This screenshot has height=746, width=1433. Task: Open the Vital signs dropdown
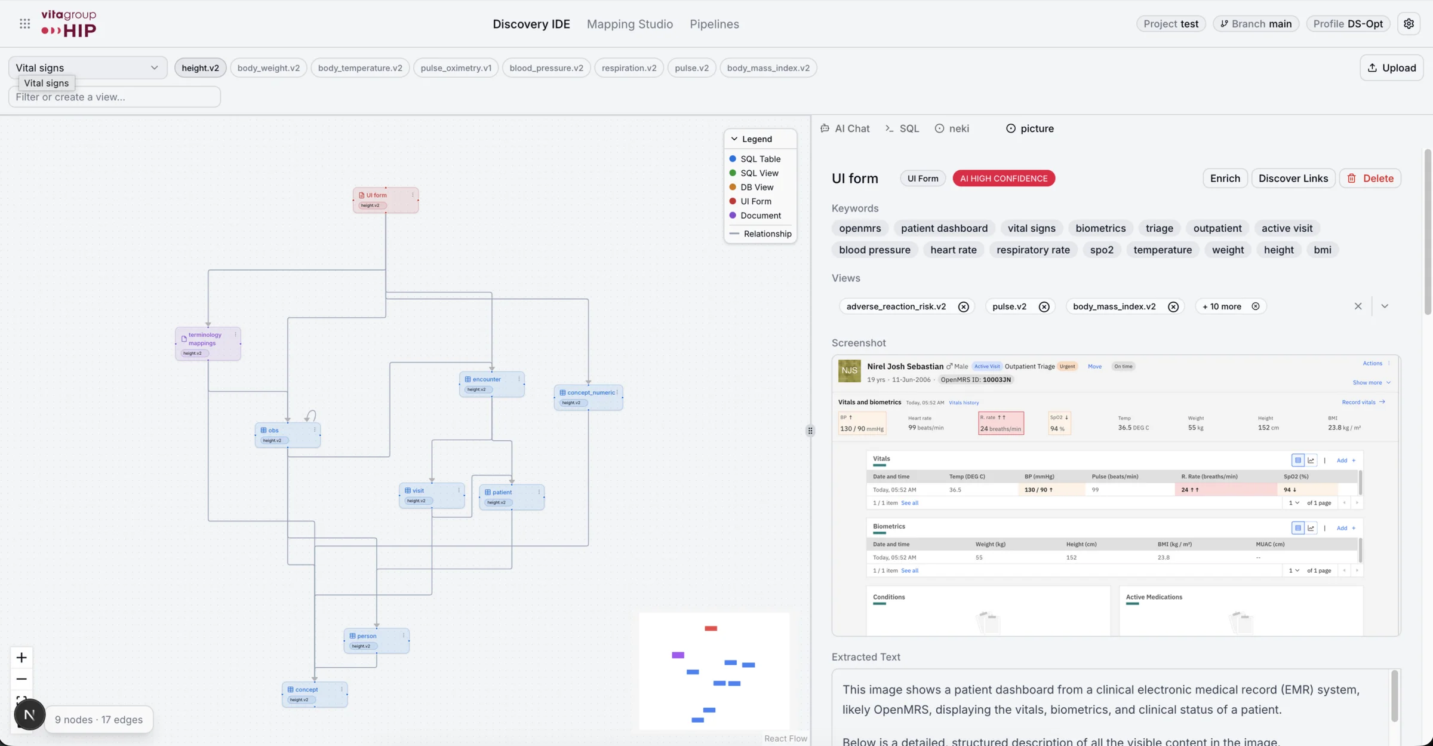pyautogui.click(x=87, y=67)
